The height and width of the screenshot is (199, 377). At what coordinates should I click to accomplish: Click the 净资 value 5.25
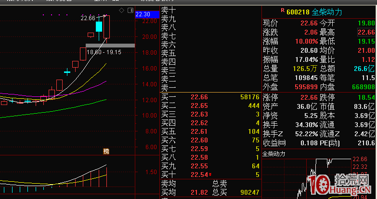click(311, 116)
